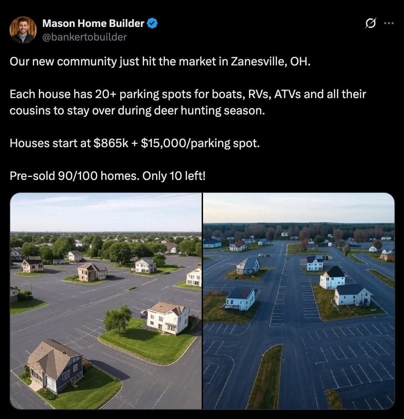Click the 'Pre-sold 90/100 homes' line
This screenshot has width=404, height=419.
coord(108,176)
